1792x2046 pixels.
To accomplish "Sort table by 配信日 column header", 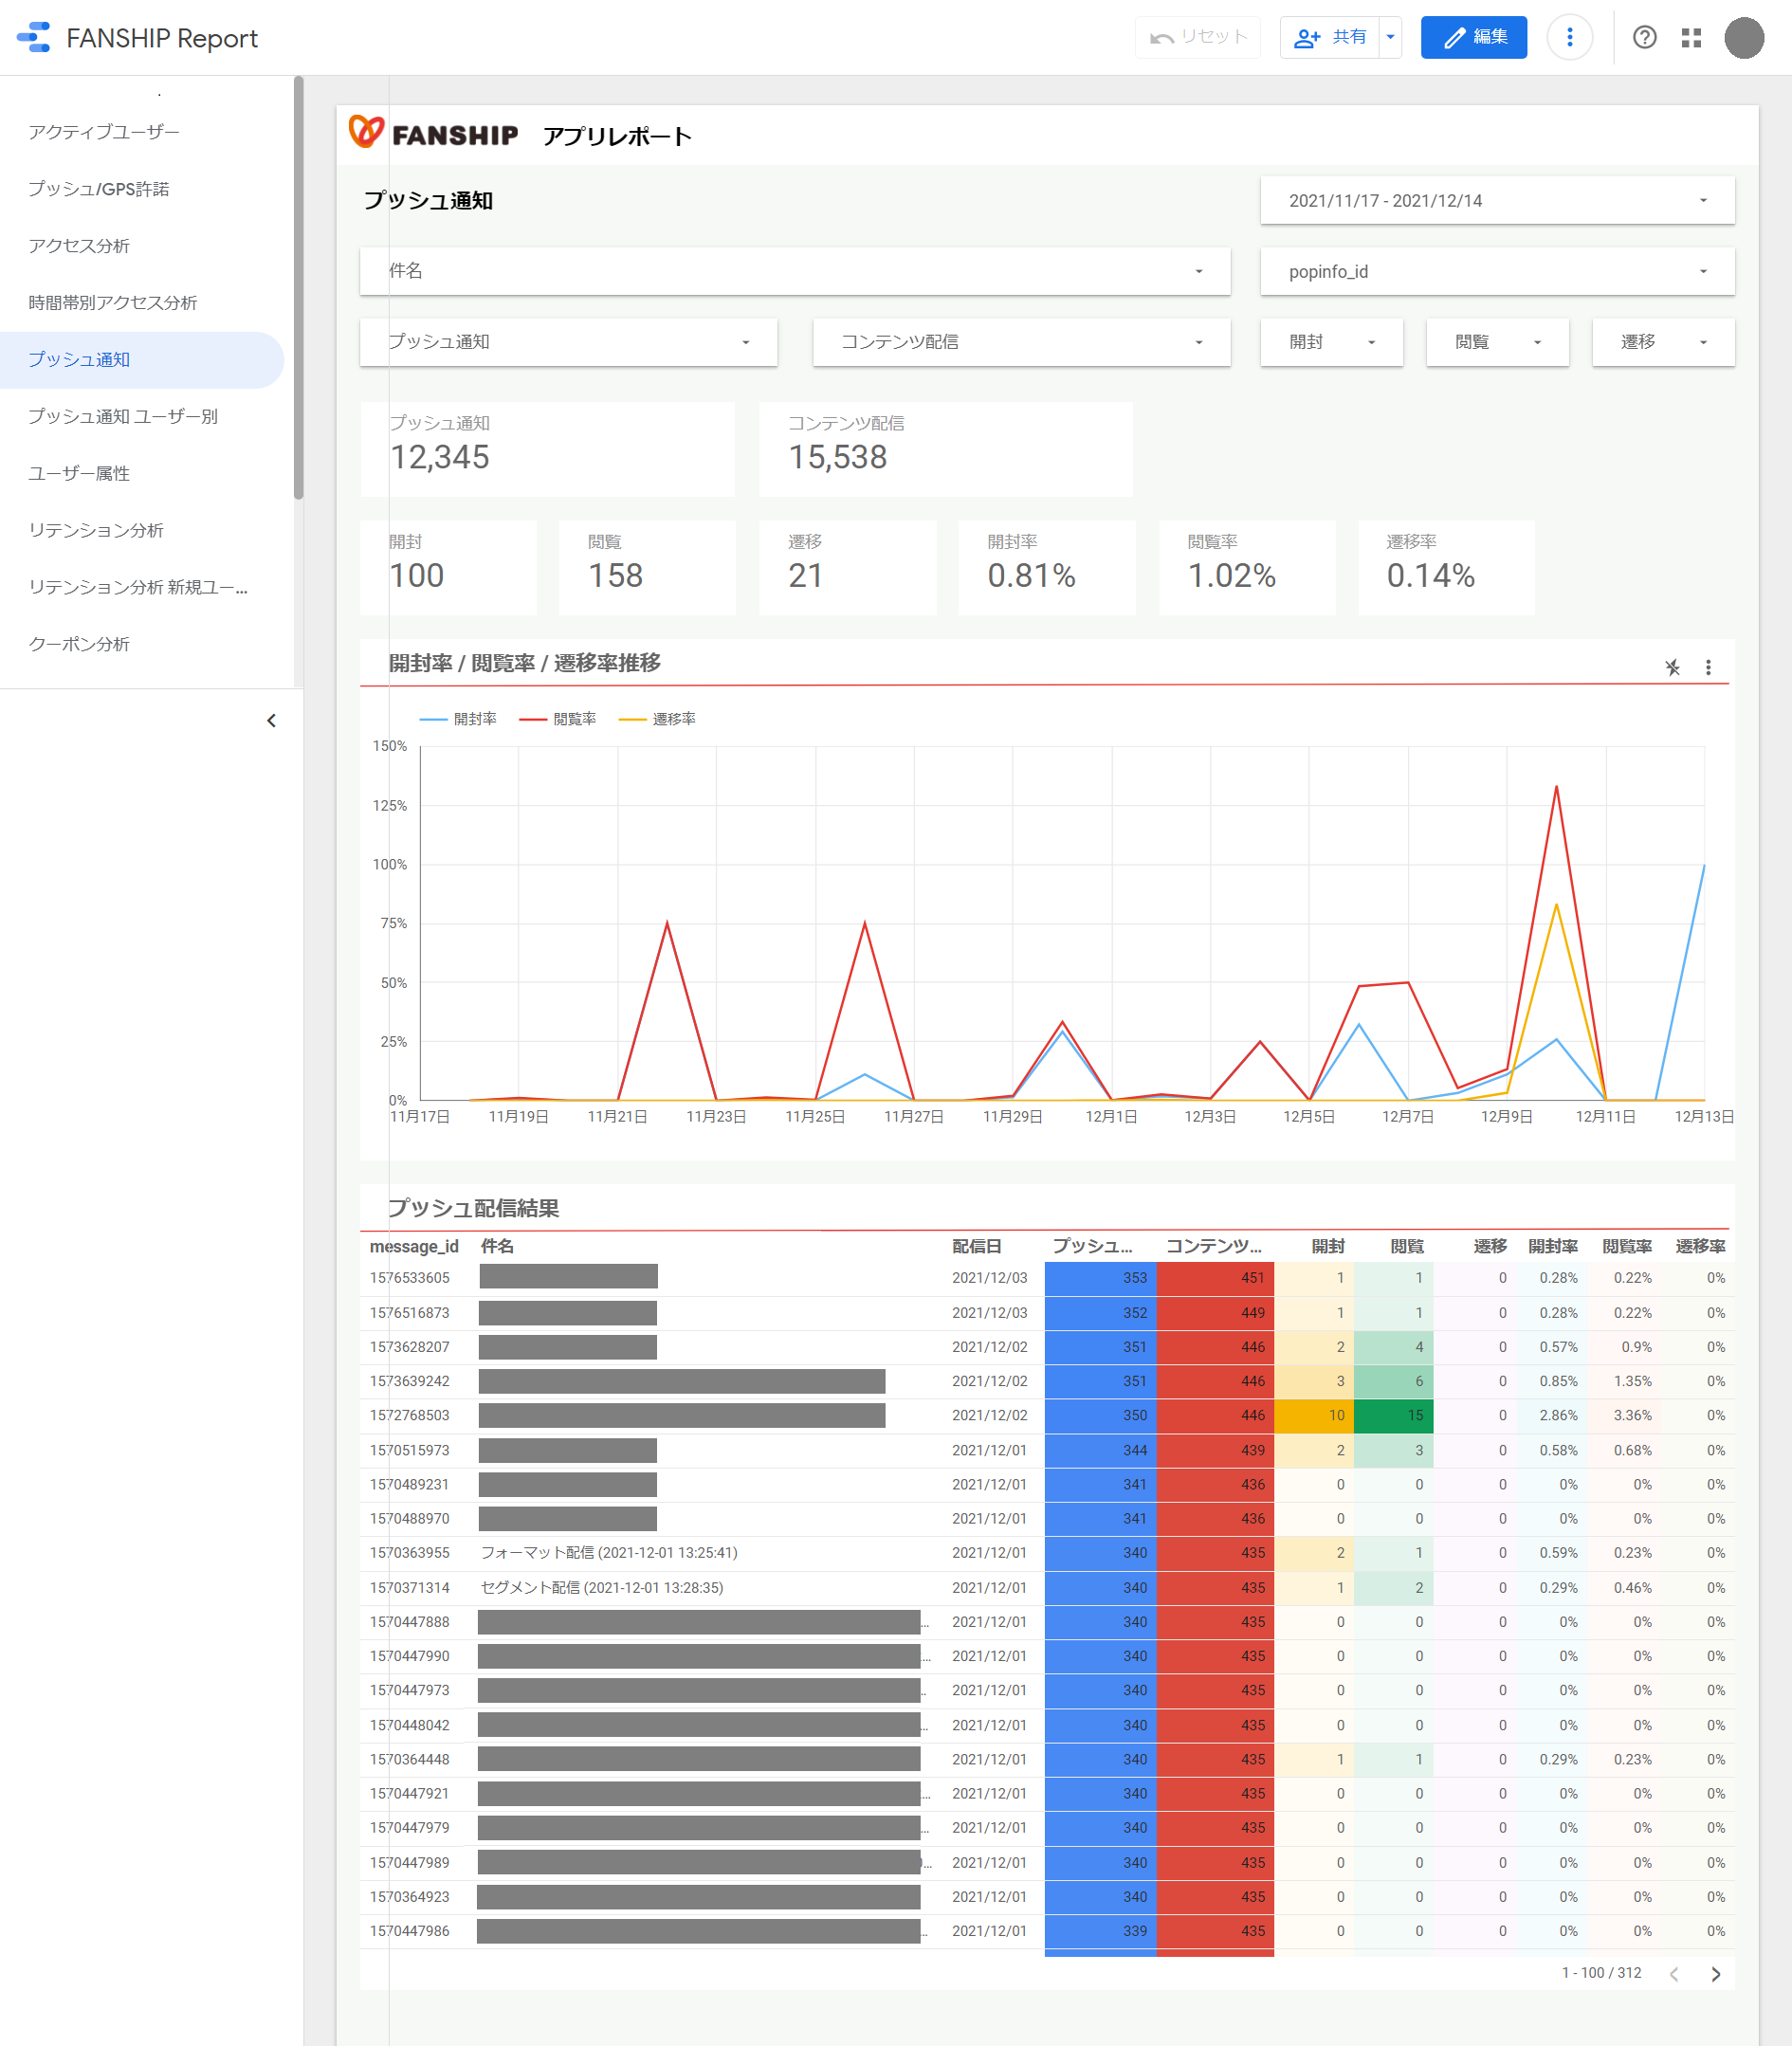I will pyautogui.click(x=976, y=1246).
